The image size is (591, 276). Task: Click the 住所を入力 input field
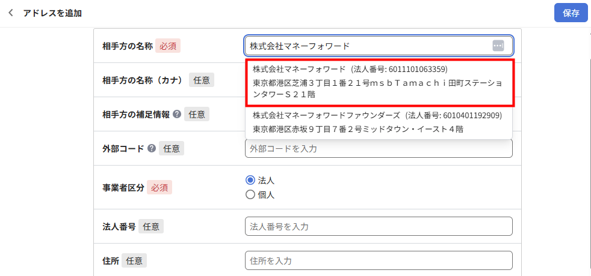coord(379,260)
